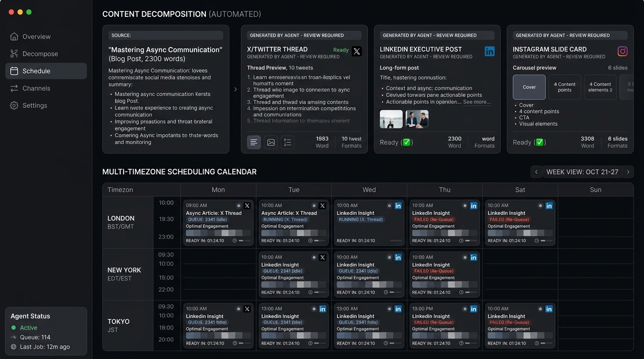This screenshot has width=644, height=359.
Task: Go to the next week in the calendar
Action: coord(628,172)
